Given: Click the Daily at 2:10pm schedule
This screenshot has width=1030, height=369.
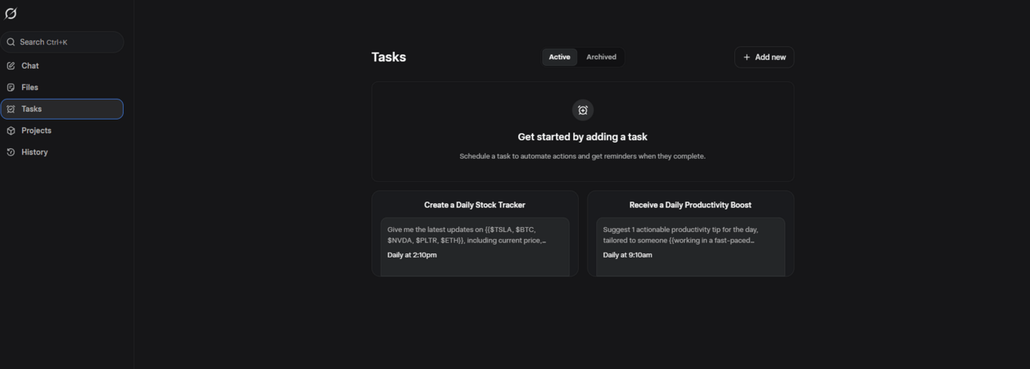Looking at the screenshot, I should pos(412,255).
